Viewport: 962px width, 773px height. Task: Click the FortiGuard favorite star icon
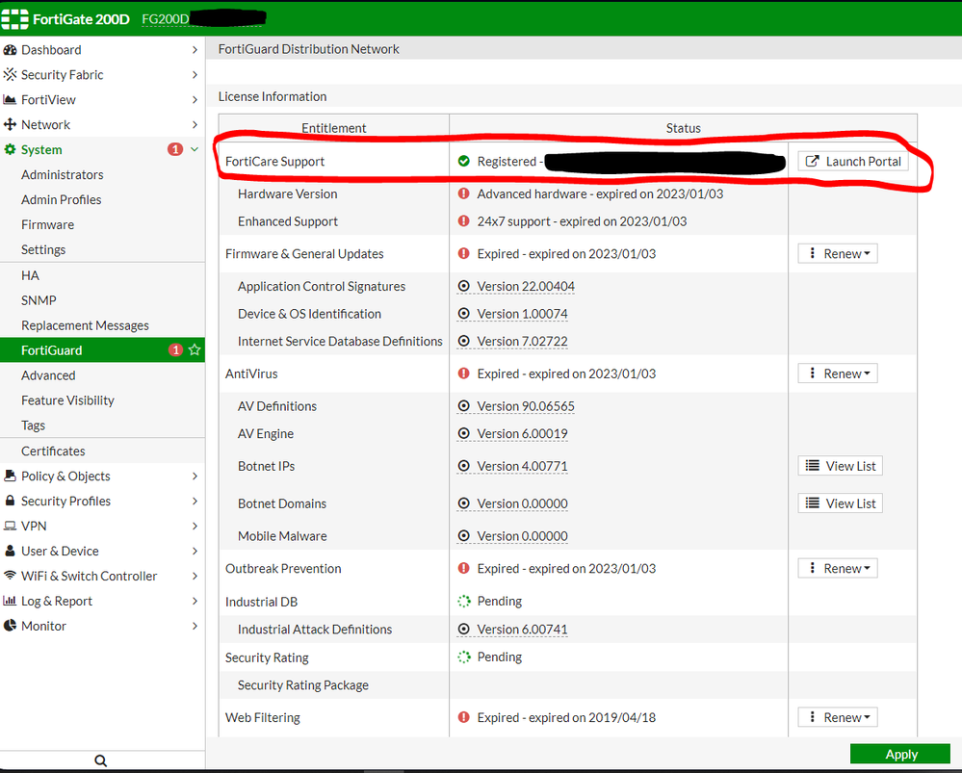click(x=195, y=349)
